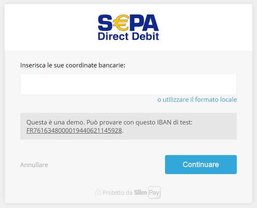
Task: Click the SlimPay Pay badge icon
Action: 154,192
